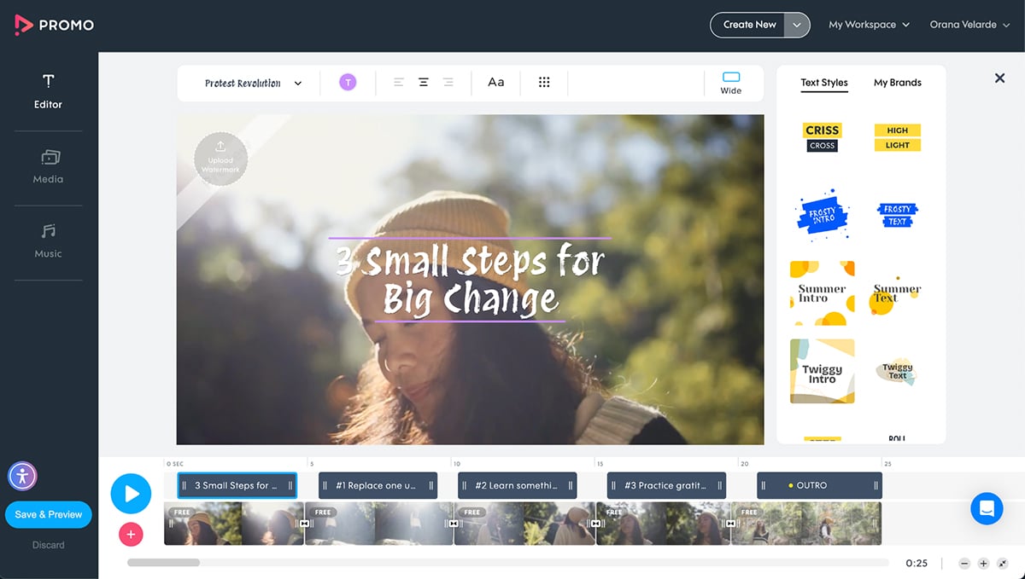The image size is (1025, 579).
Task: Click the purple T text color swatch
Action: [348, 81]
